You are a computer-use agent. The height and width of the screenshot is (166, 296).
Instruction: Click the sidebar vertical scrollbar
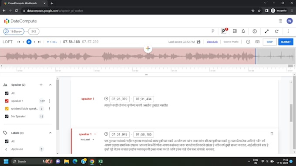(57, 104)
